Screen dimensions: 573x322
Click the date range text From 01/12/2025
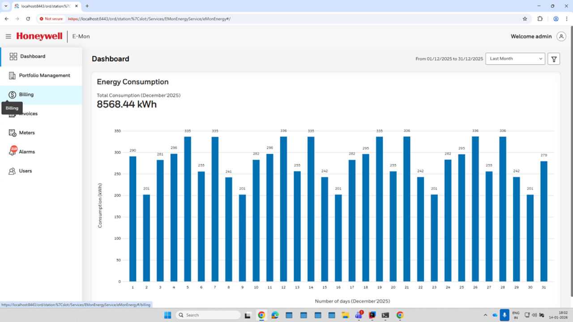tap(449, 59)
